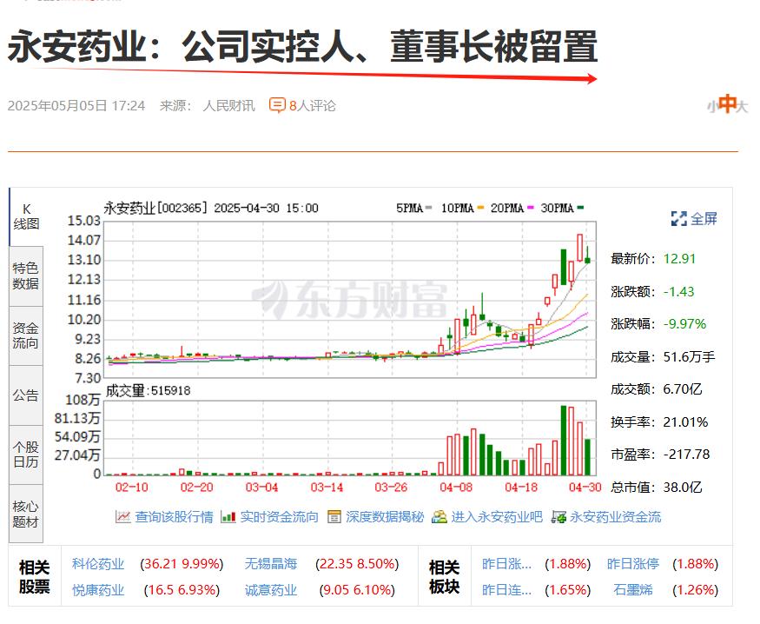Click the 永安药业资金流 monitor icon
The image size is (760, 624).
(558, 517)
